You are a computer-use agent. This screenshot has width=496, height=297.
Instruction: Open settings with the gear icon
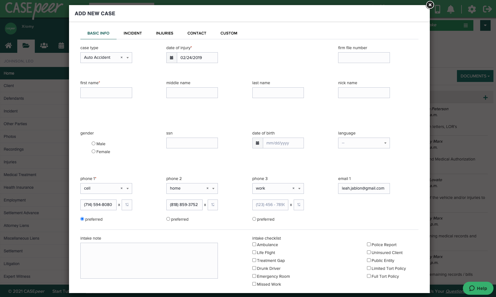[472, 9]
